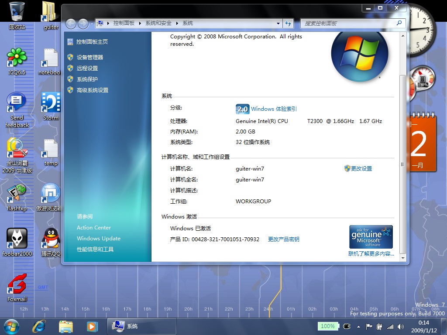Open the Windows 体验索引 link
447x335 pixels.
274,109
